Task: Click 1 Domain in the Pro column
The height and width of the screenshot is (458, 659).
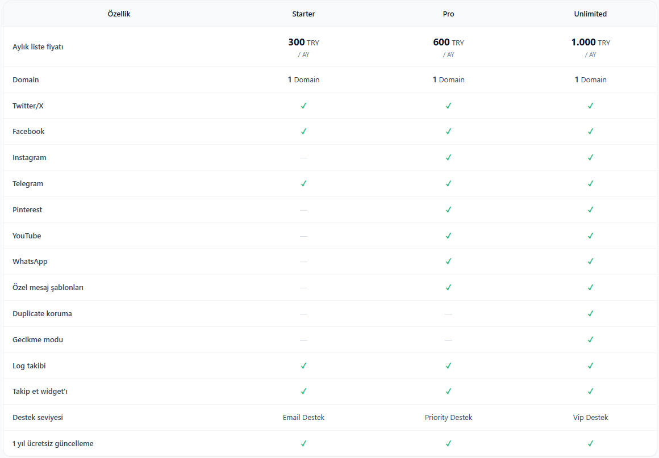Action: pyautogui.click(x=448, y=80)
